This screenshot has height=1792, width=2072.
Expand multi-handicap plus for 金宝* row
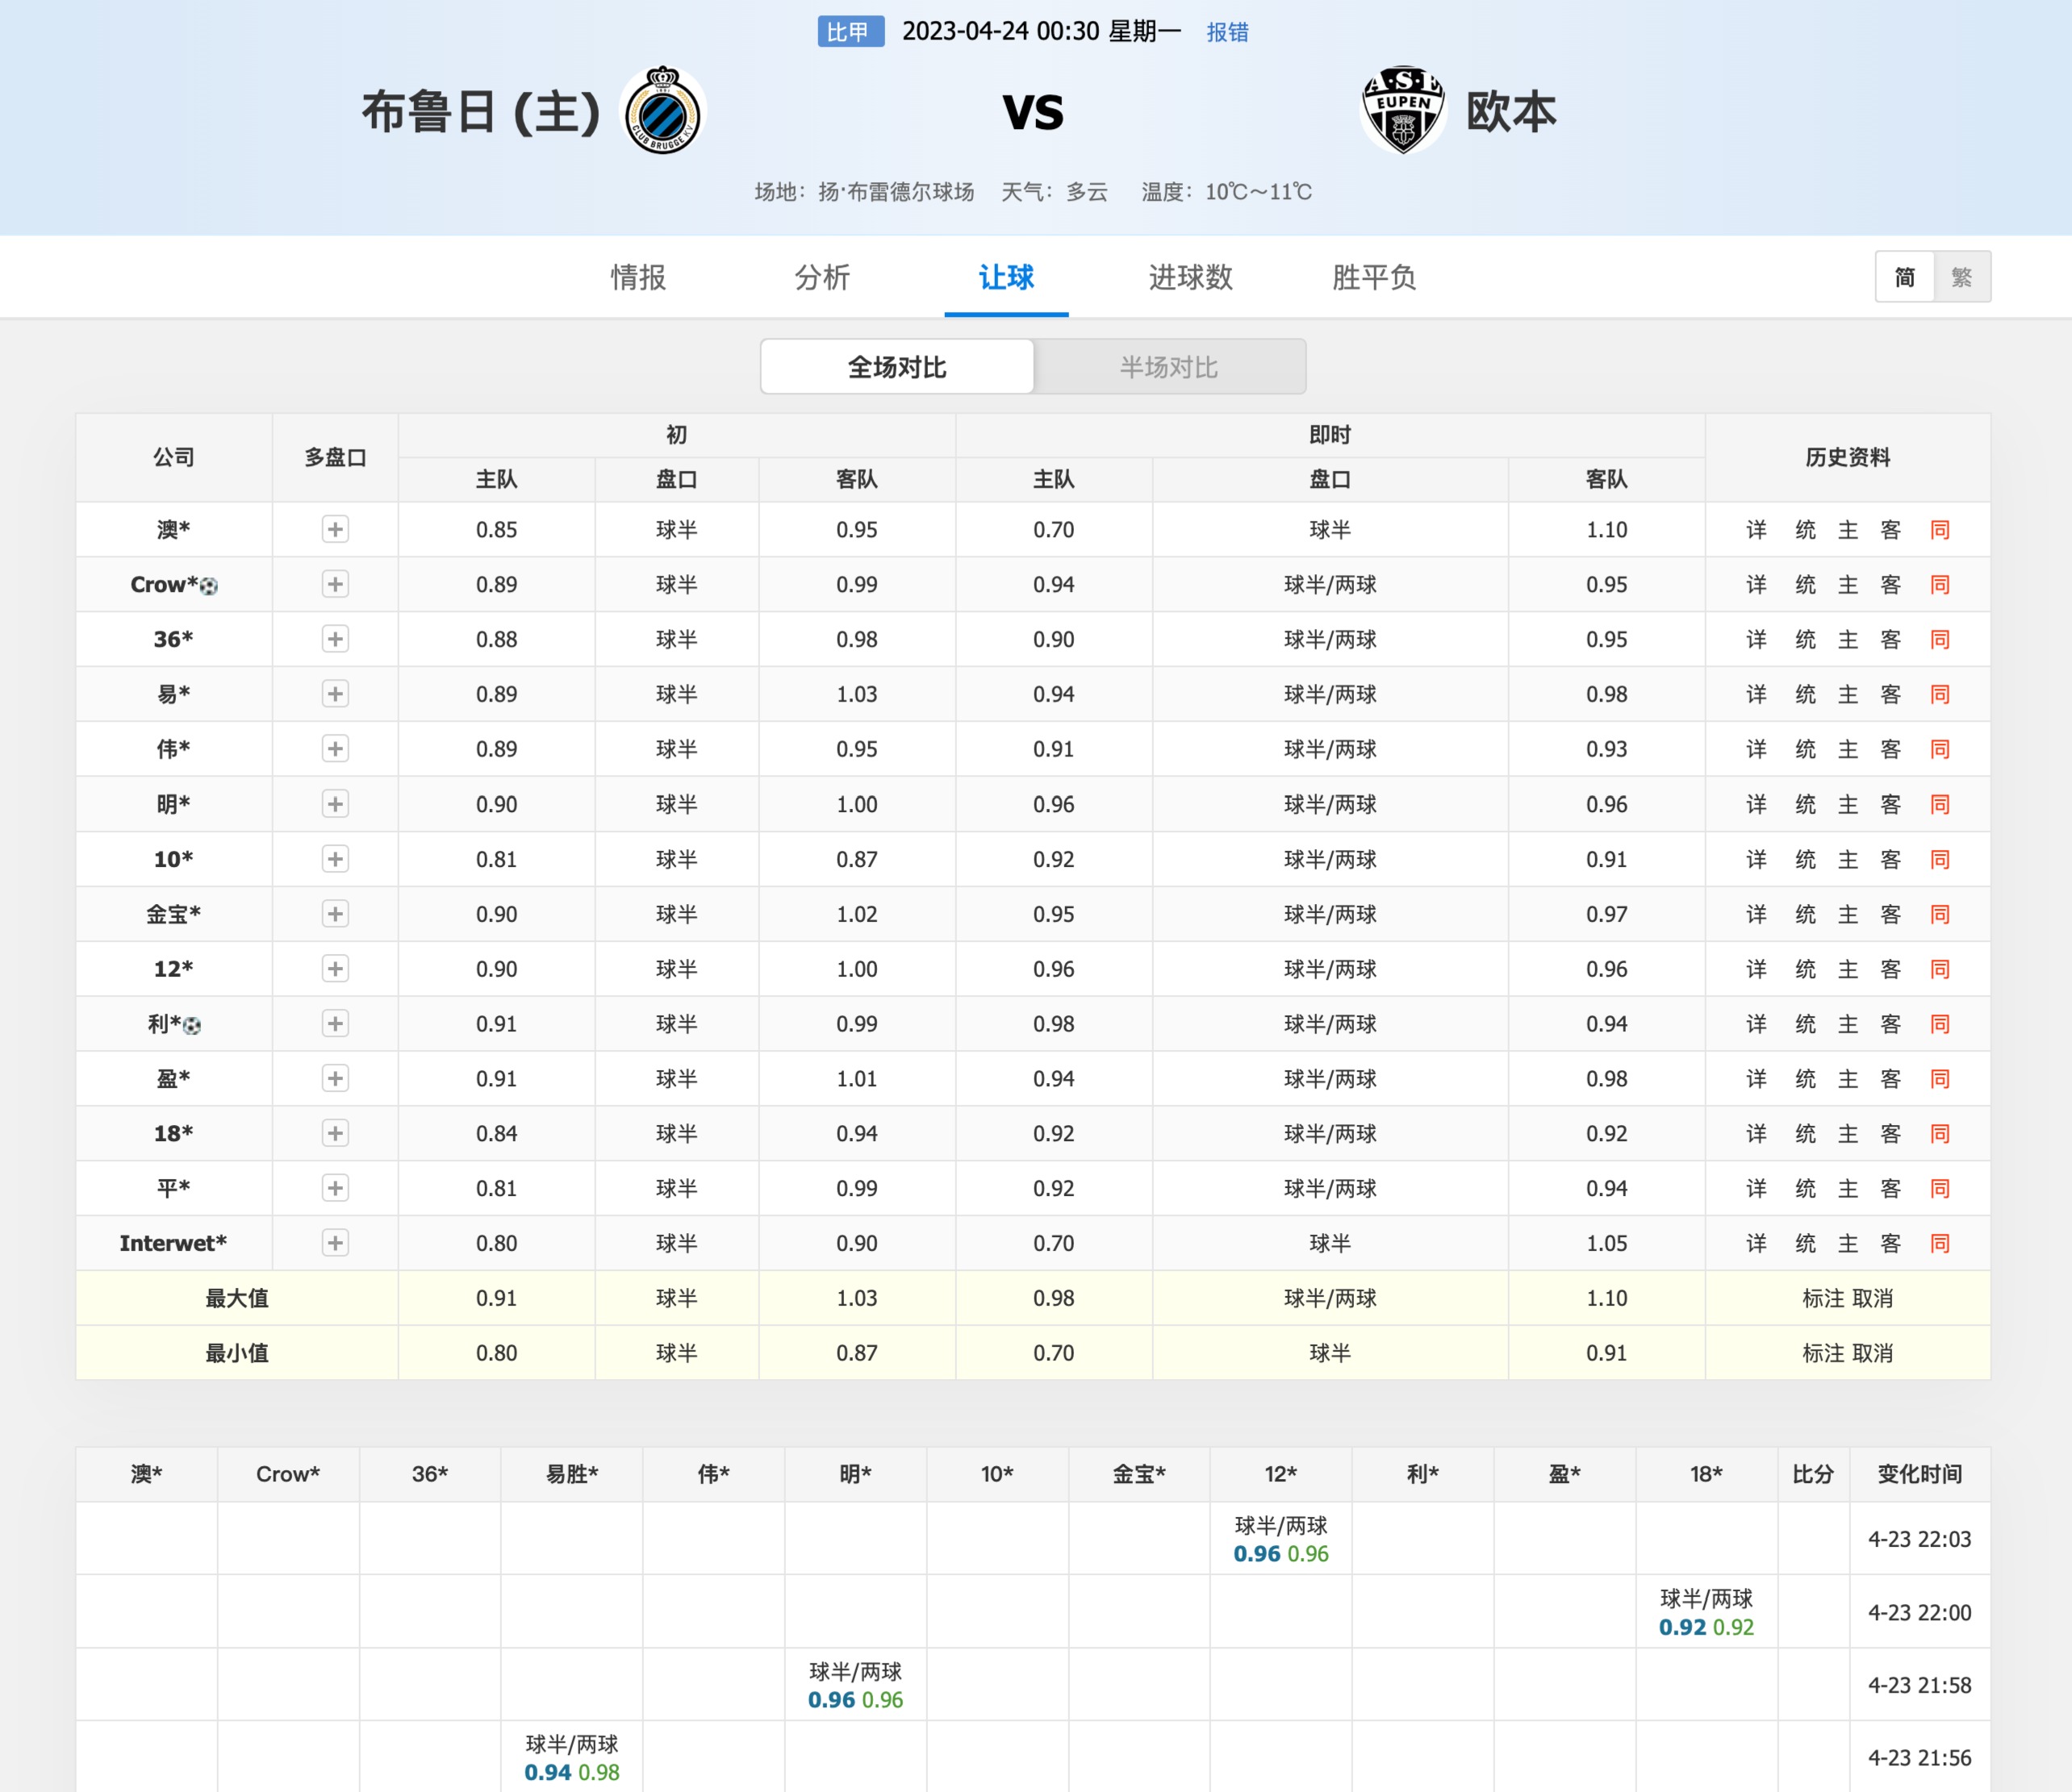click(335, 914)
